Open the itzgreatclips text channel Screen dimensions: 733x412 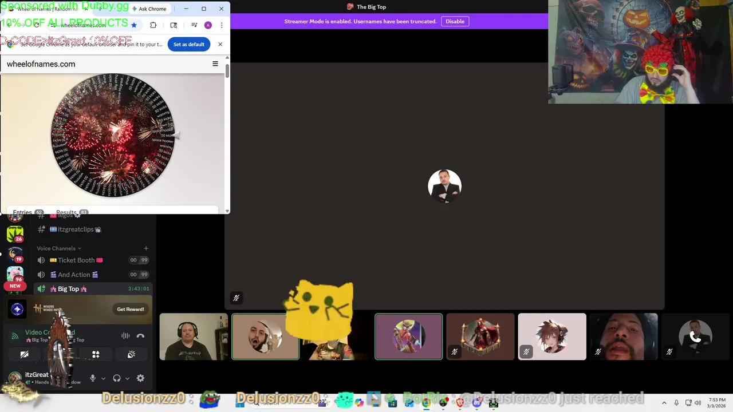pyautogui.click(x=76, y=229)
